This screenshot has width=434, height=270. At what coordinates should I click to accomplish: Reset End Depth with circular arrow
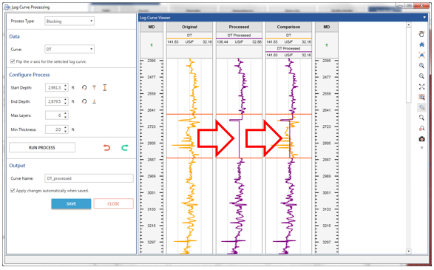click(84, 101)
